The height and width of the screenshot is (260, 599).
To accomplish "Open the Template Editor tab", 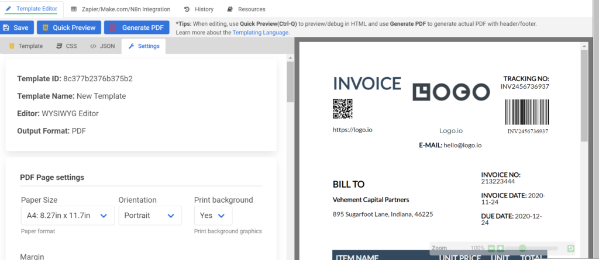I will coord(32,8).
